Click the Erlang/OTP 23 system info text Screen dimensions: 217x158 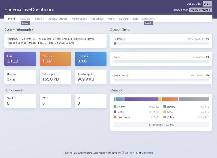pyautogui.click(x=52, y=41)
